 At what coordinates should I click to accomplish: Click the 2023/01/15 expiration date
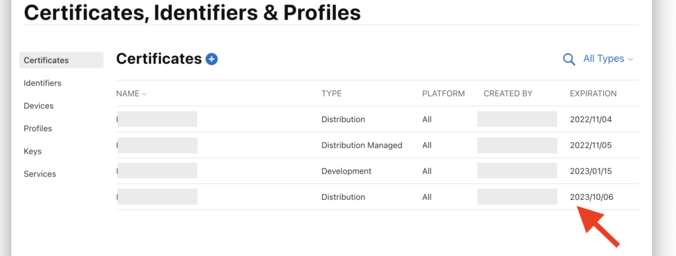coord(591,171)
